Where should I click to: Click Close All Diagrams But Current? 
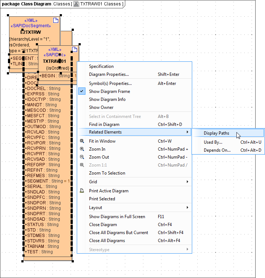pos(118,233)
